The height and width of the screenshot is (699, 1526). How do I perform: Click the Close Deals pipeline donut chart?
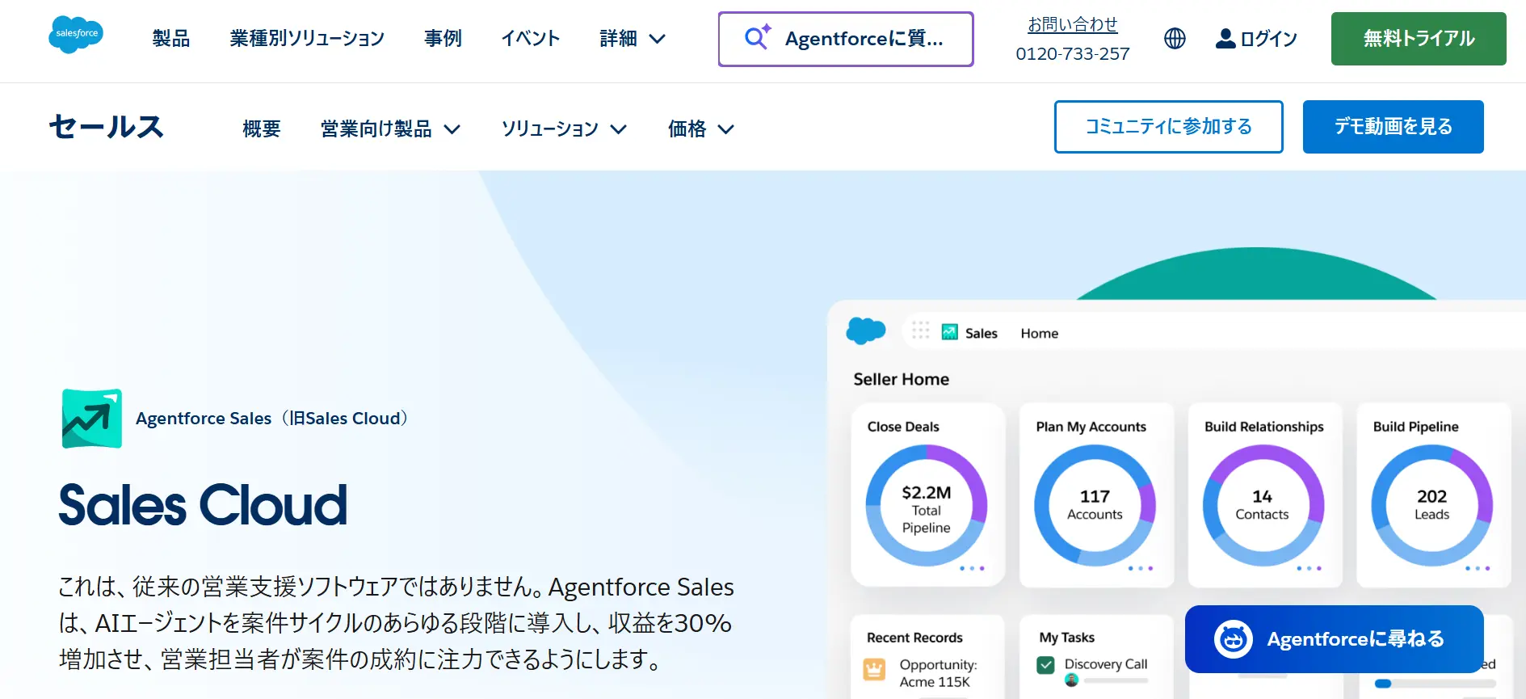[x=927, y=506]
